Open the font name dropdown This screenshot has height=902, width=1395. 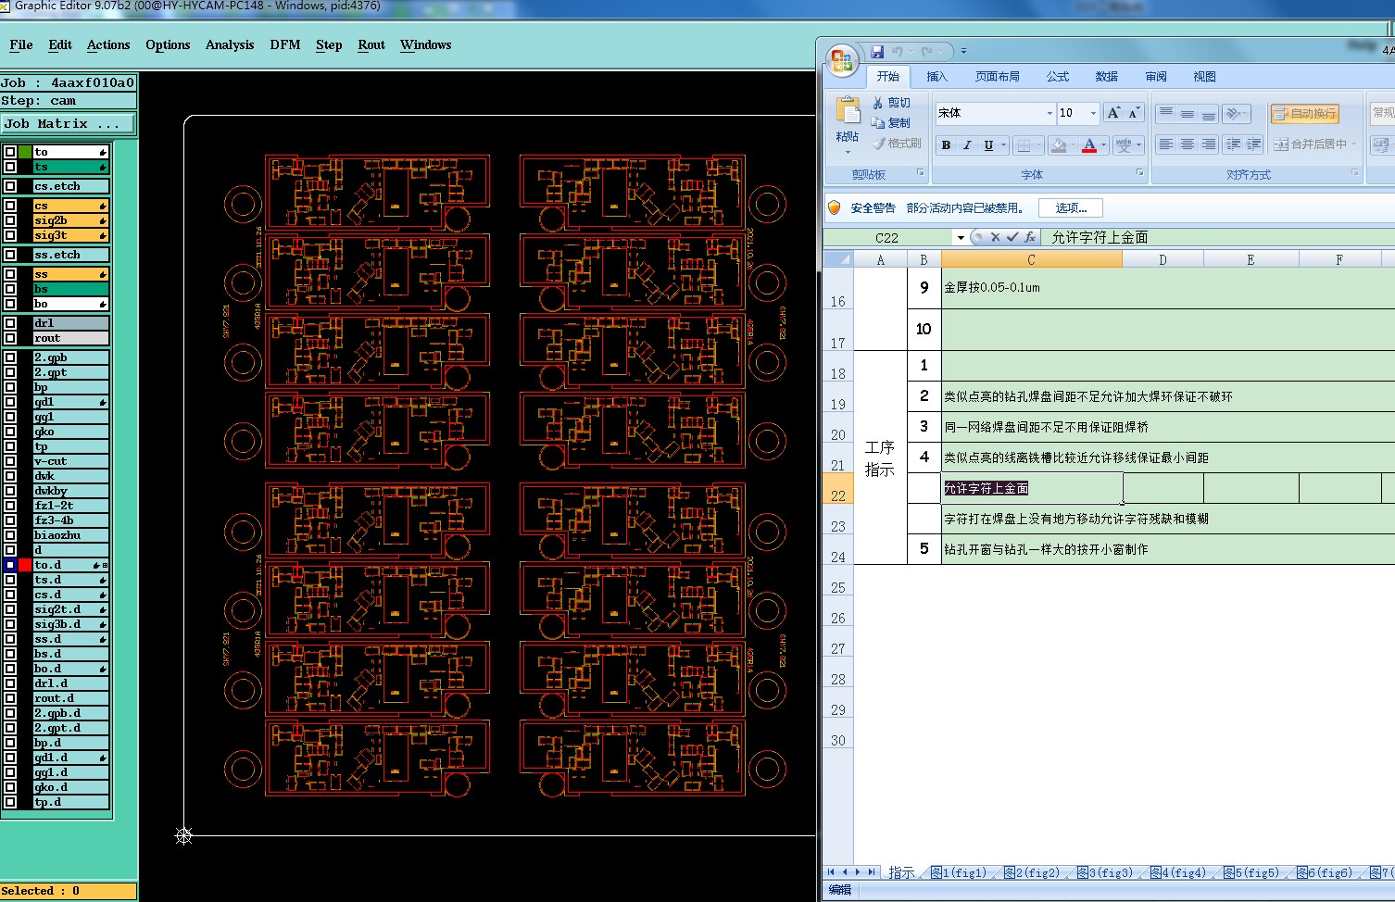coord(1049,113)
